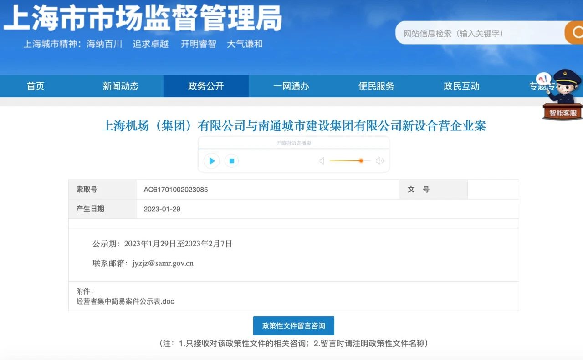Viewport: 583px width, 360px height.
Task: Select the 政务公开 nav tab
Action: pyautogui.click(x=206, y=86)
